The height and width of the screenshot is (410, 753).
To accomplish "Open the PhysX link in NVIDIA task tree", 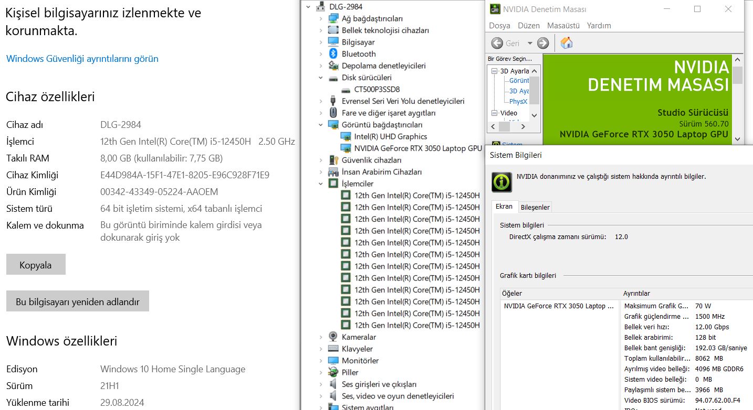I will coord(518,102).
